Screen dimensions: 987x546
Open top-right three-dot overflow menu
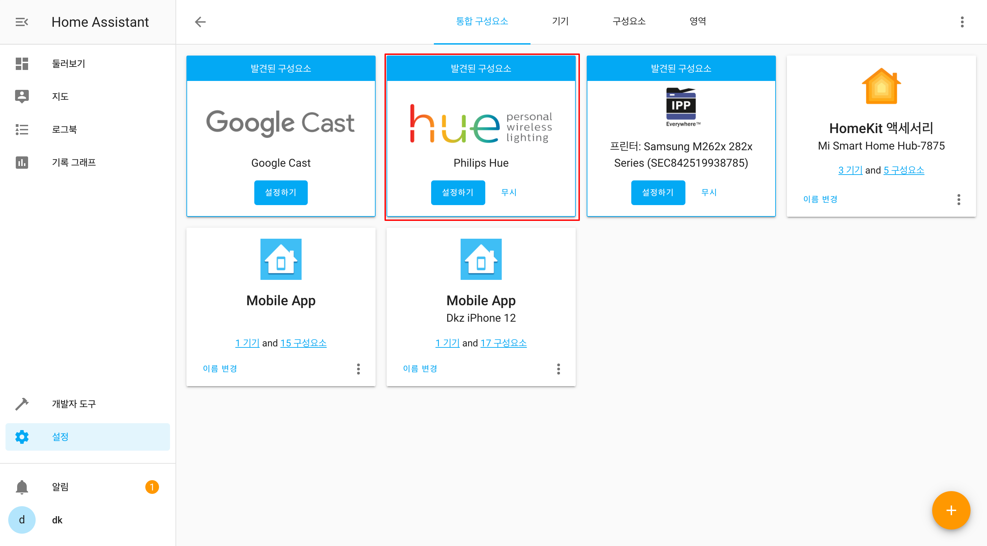[962, 22]
